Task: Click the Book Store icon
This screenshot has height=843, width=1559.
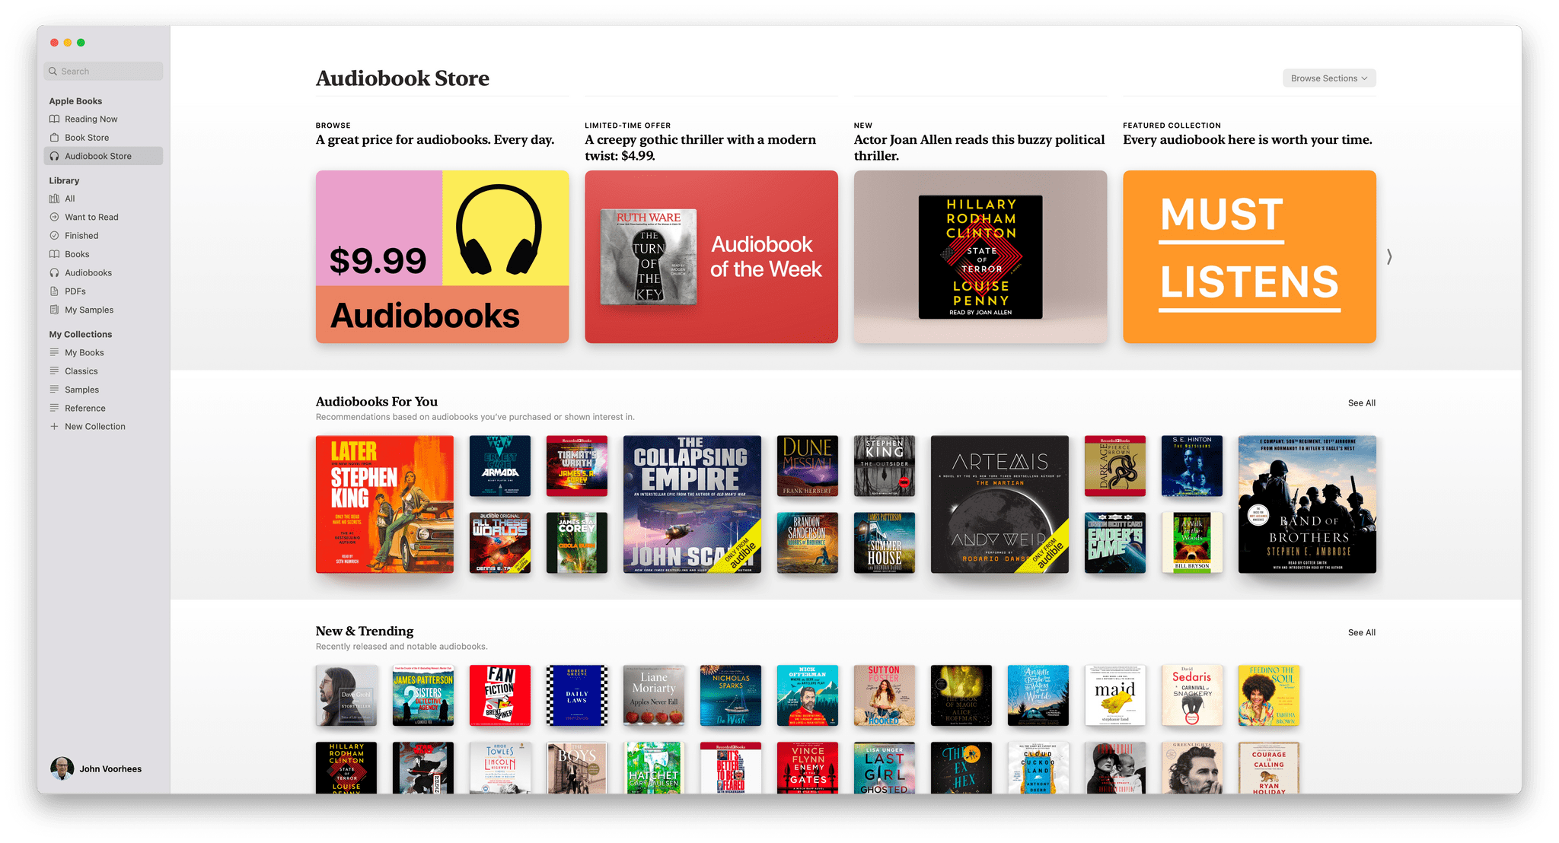Action: point(55,138)
